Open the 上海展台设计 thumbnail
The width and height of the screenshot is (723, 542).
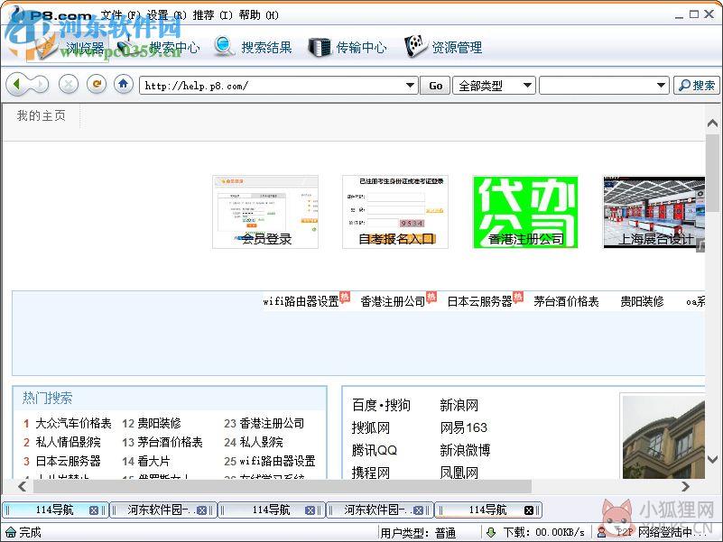pyautogui.click(x=654, y=212)
